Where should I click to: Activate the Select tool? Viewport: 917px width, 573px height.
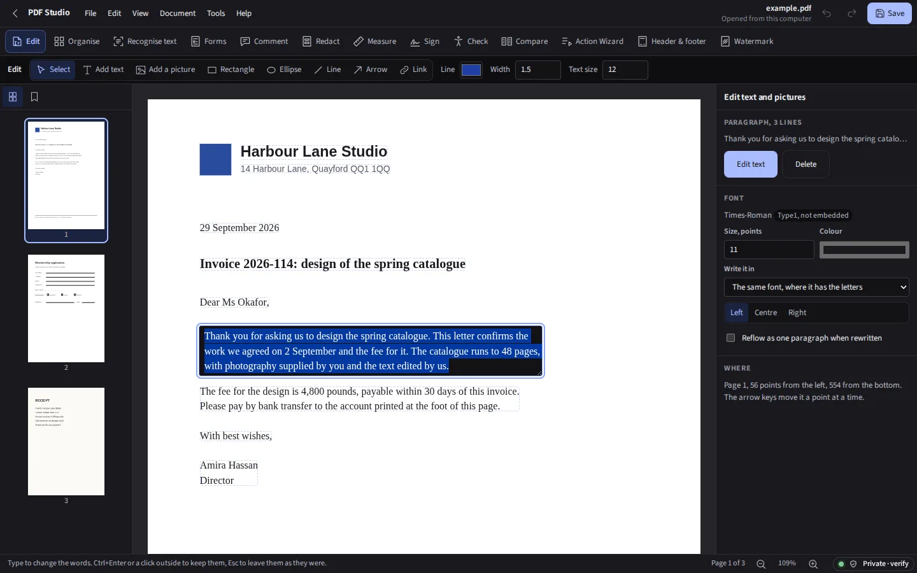coord(53,69)
